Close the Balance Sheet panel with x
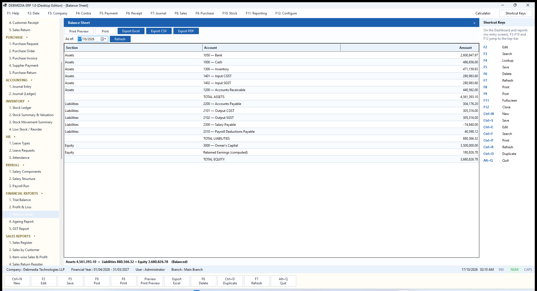The image size is (537, 291). pyautogui.click(x=474, y=23)
